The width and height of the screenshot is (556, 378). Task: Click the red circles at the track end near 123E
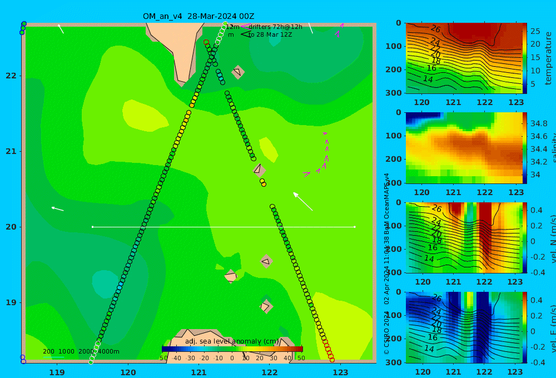point(329,351)
